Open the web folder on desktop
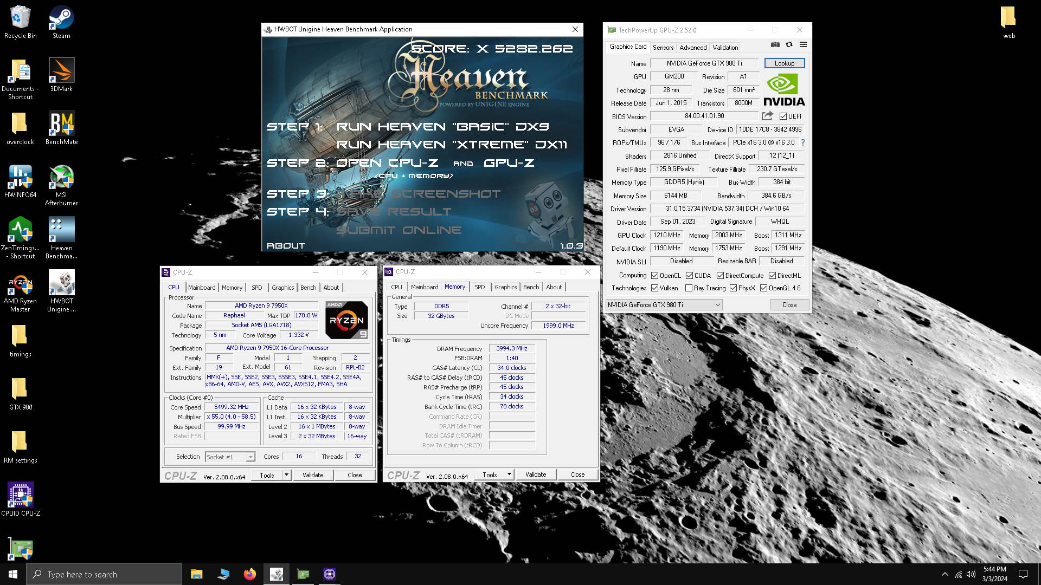Viewport: 1041px width, 585px height. tap(1008, 22)
